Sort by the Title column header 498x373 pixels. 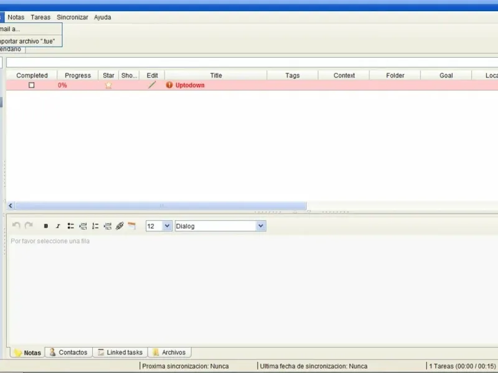coord(216,75)
